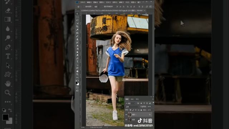
Task: Hide the 图层 1 layer
Action: [126, 115]
